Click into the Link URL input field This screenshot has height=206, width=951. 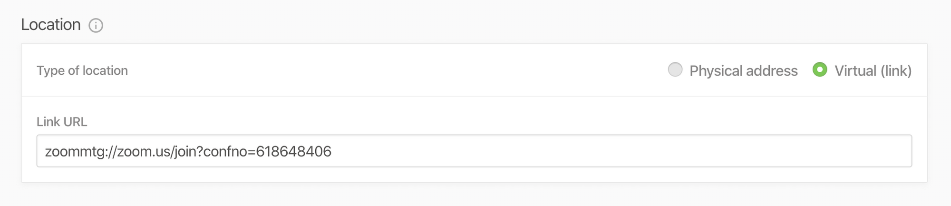474,151
